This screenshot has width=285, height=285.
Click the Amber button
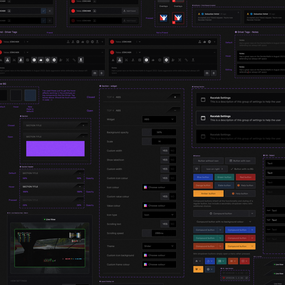click(208, 193)
